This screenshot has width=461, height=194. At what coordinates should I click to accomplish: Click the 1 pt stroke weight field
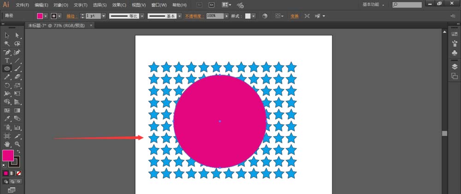93,16
